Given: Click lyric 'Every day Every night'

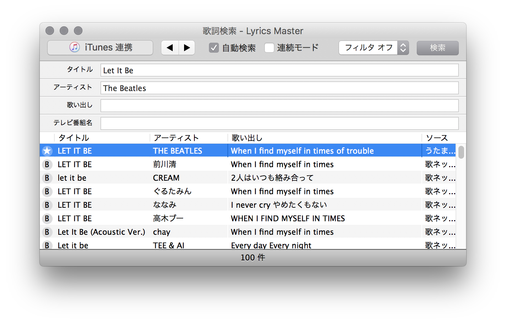Looking at the screenshot, I should 271,245.
